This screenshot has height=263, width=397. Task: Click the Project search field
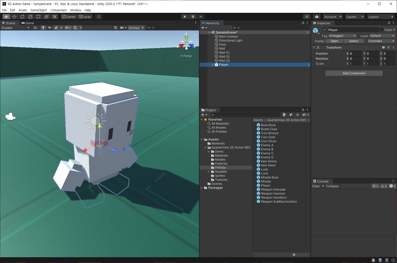245,115
